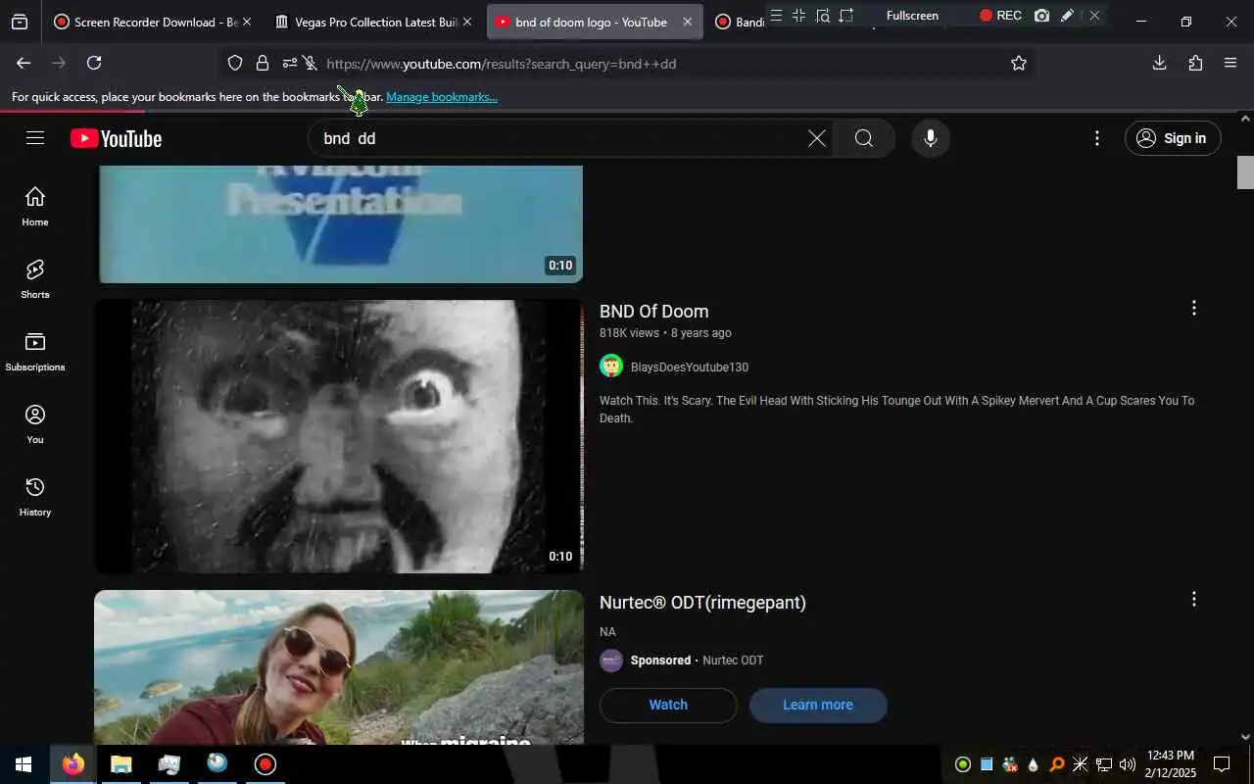
Task: Open the Firefox extensions puzzle icon
Action: tap(1195, 63)
